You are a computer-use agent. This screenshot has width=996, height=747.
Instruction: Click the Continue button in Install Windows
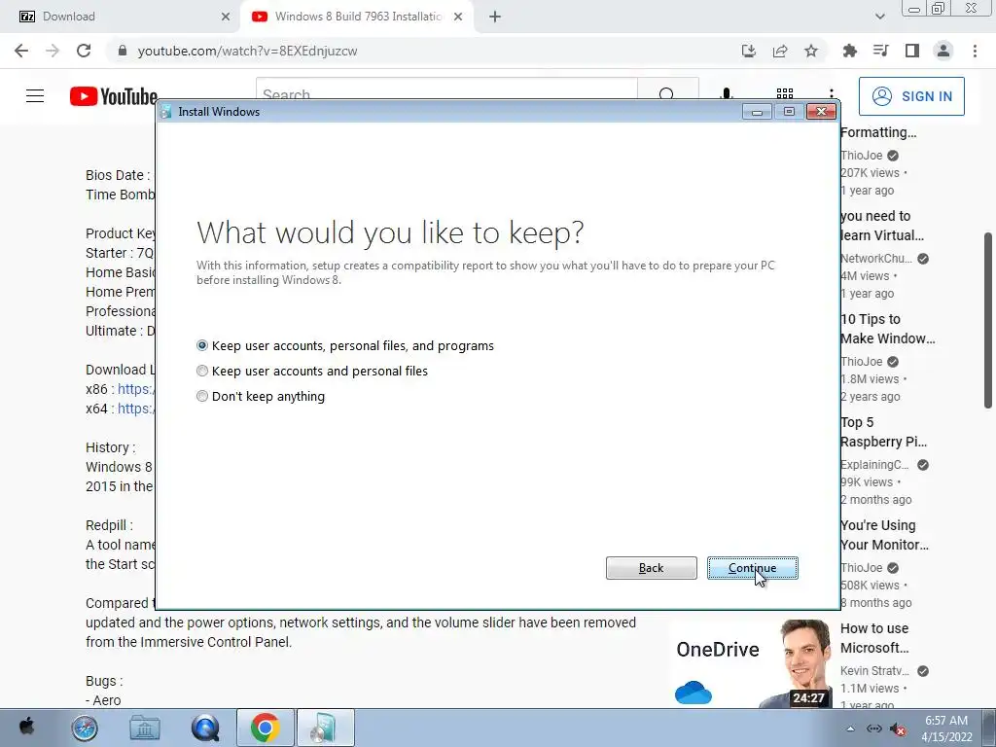coord(752,568)
